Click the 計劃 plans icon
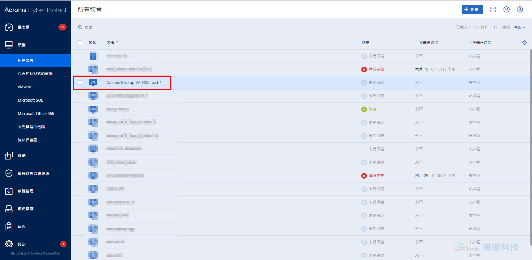532x260 pixels. [x=9, y=156]
